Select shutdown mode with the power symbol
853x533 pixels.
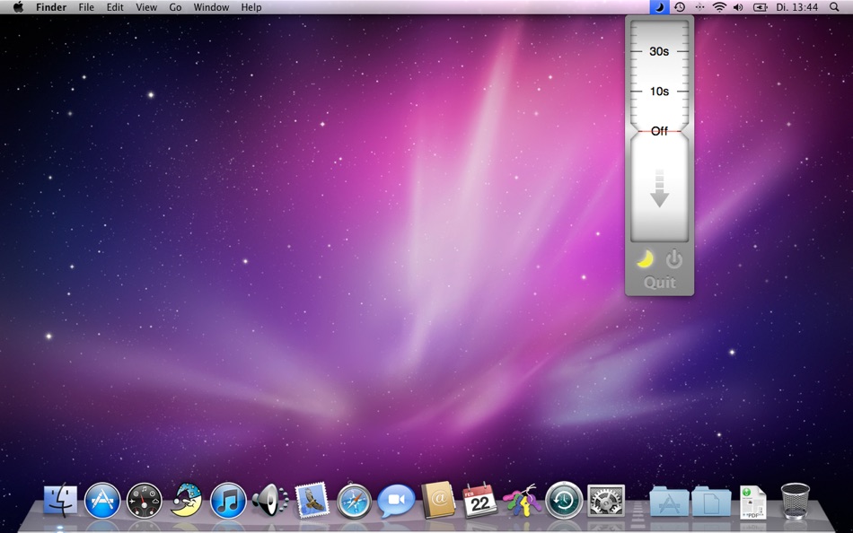[x=674, y=259]
